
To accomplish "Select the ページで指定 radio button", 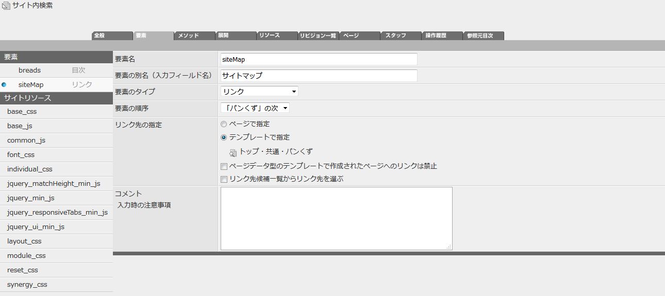I will 224,124.
